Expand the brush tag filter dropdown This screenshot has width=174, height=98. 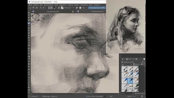[127, 64]
